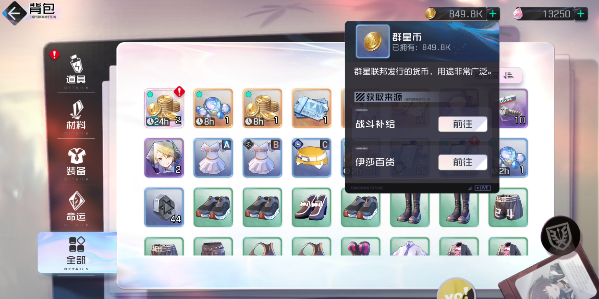This screenshot has width=599, height=299.
Task: Toggle the sort order icon
Action: [x=510, y=75]
